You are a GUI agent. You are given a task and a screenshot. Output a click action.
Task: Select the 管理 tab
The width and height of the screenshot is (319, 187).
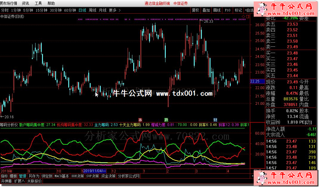click(x=23, y=176)
